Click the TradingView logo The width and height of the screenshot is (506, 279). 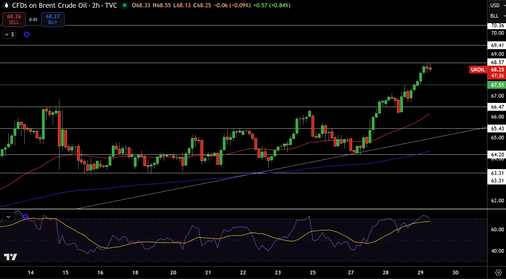[10, 257]
